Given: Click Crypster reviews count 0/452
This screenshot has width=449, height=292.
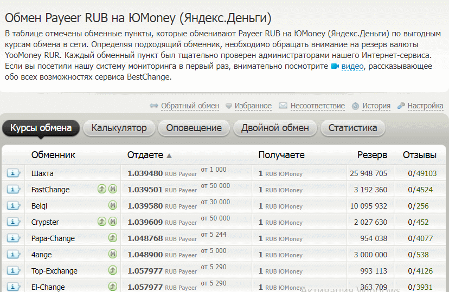Looking at the screenshot, I should tap(418, 222).
